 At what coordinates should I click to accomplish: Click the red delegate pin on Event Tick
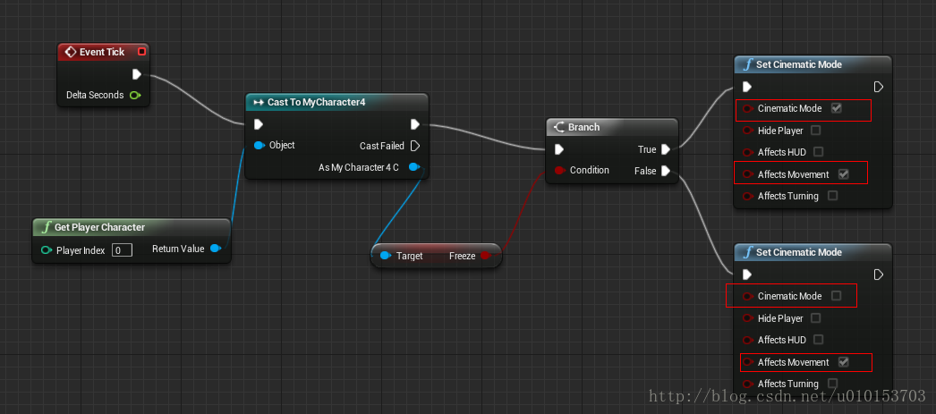(141, 52)
